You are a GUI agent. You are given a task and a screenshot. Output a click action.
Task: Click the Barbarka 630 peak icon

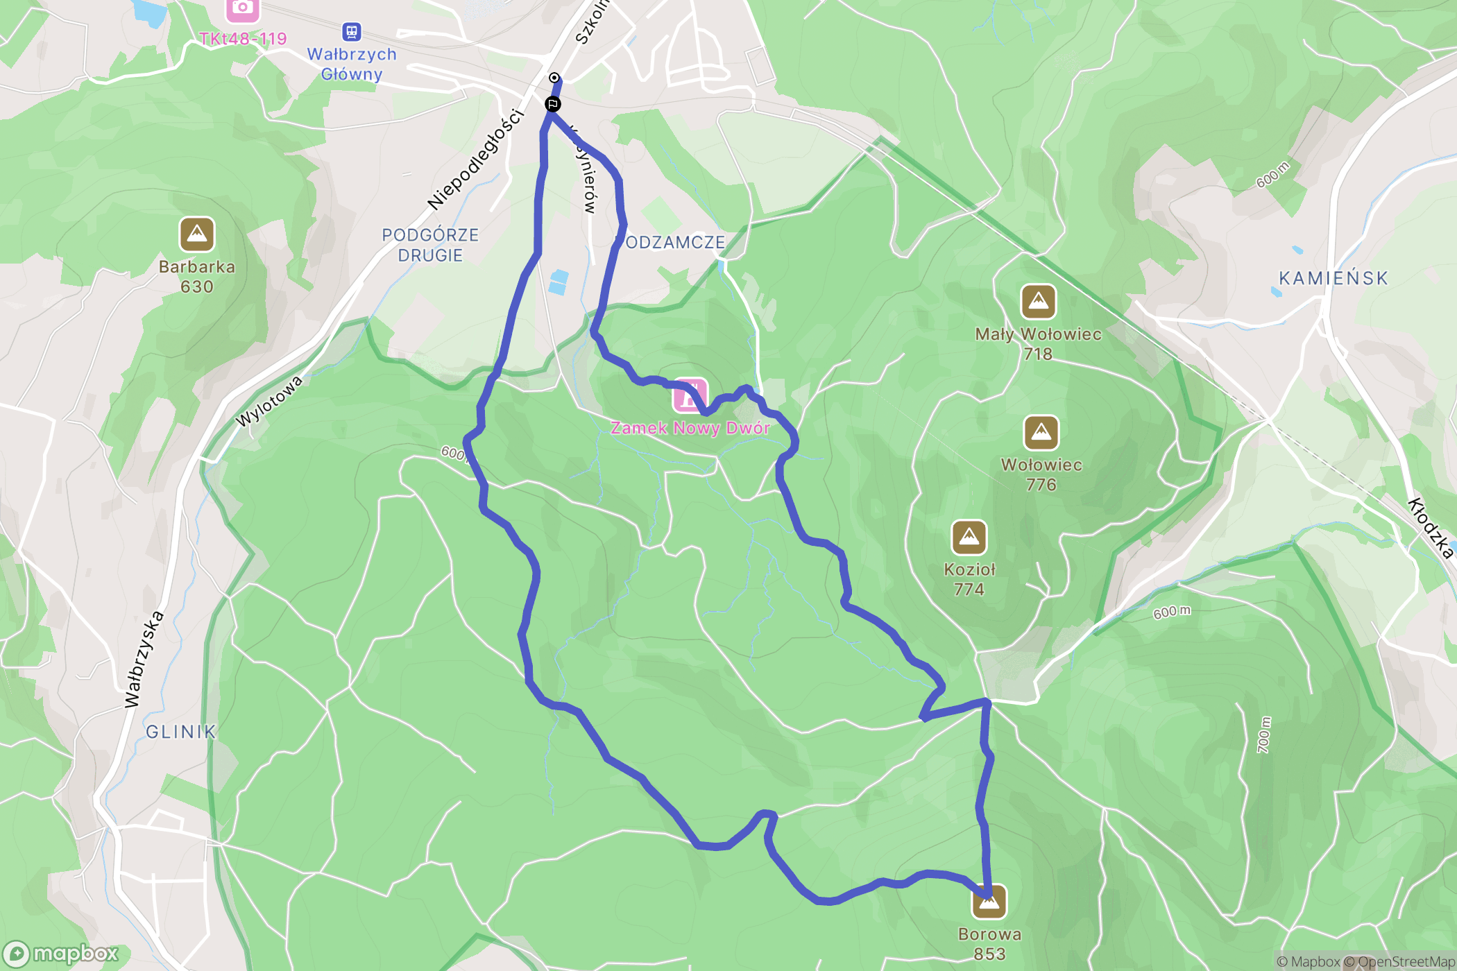(197, 234)
